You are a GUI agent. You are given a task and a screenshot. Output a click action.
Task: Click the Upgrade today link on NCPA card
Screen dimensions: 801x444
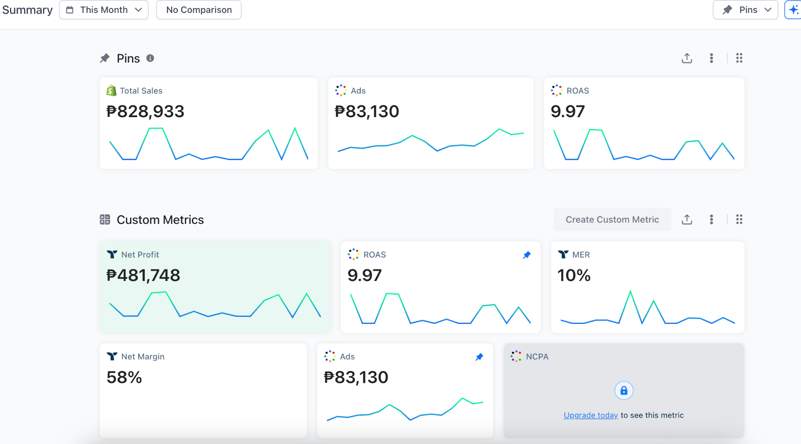click(x=590, y=415)
